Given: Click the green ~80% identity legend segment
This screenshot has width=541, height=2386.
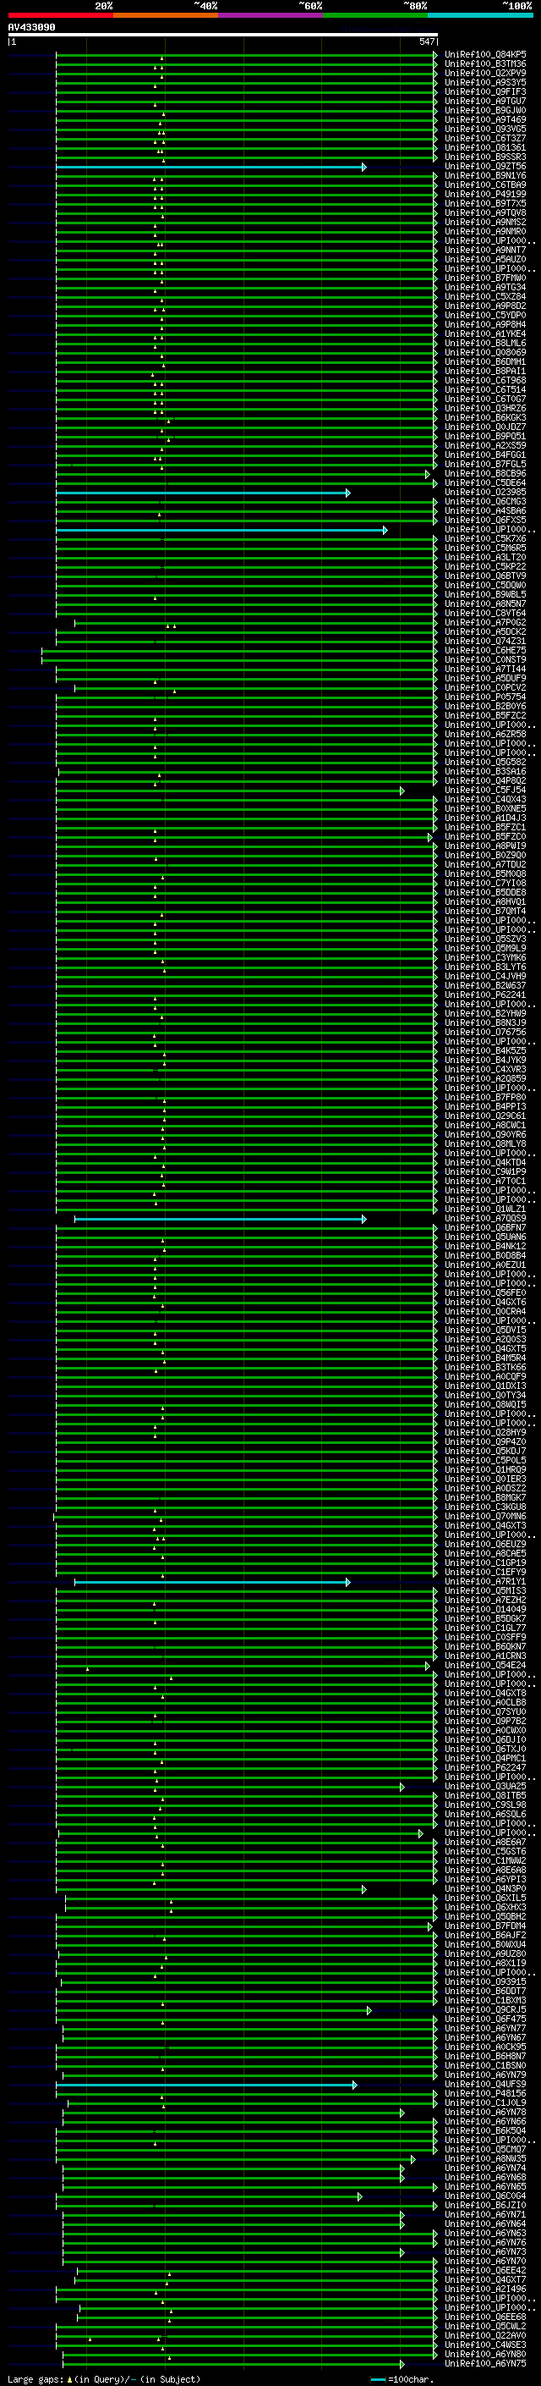Looking at the screenshot, I should 375,15.
